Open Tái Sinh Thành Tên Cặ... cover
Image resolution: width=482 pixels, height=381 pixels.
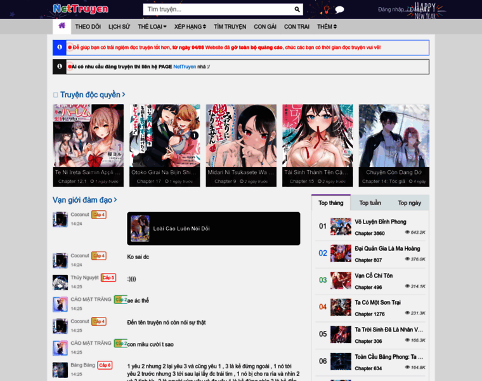pos(318,136)
